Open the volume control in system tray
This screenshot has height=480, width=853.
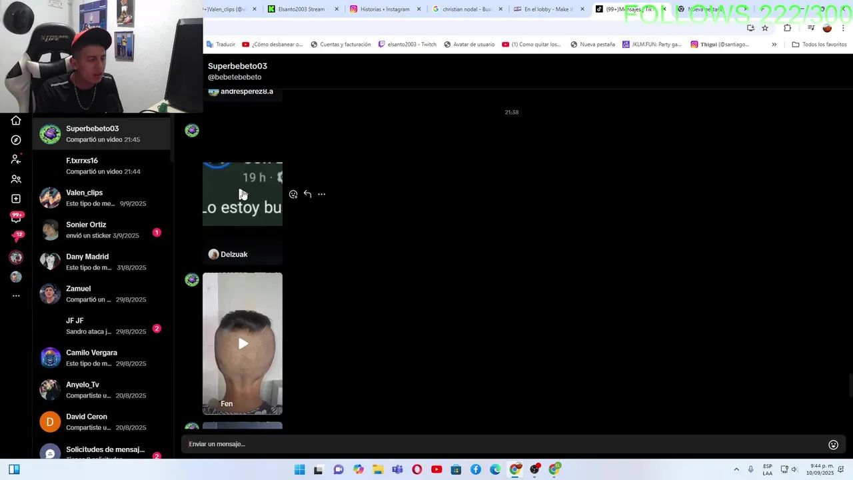point(794,470)
